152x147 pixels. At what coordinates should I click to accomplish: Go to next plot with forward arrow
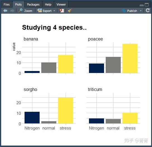(12, 11)
